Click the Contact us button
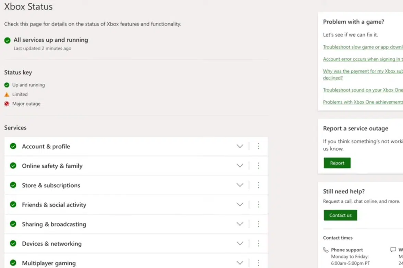 click(340, 215)
